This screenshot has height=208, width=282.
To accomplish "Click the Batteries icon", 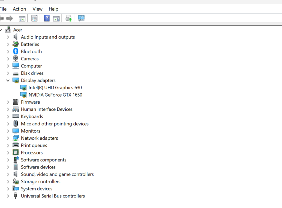I will [x=16, y=44].
